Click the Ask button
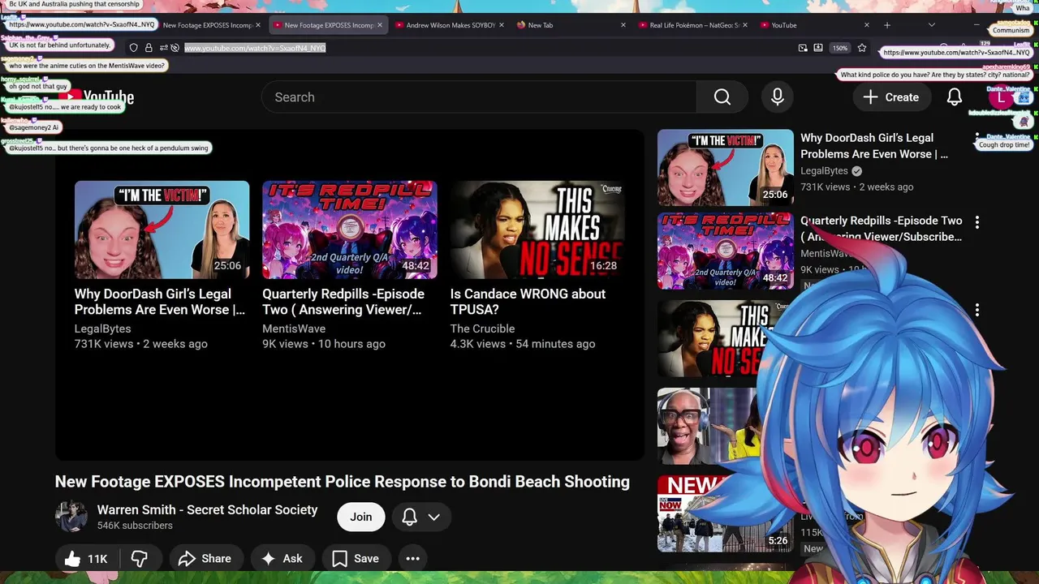This screenshot has height=584, width=1039. tap(282, 559)
